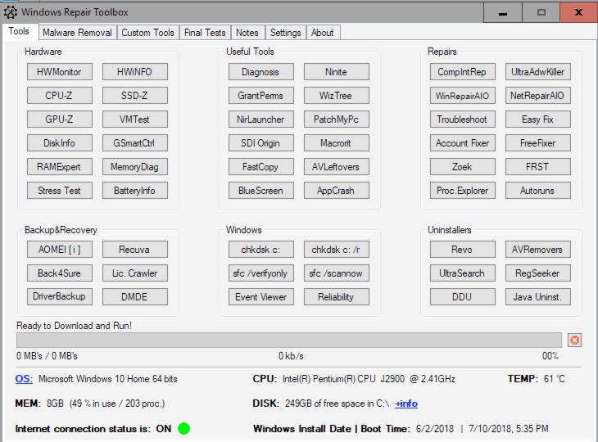
Task: Run Easy Fix
Action: (538, 120)
